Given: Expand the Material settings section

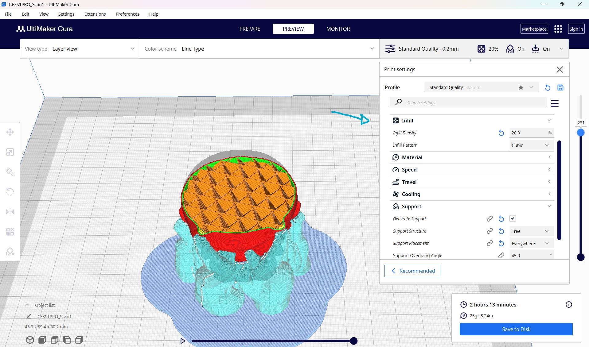Looking at the screenshot, I should (472, 157).
